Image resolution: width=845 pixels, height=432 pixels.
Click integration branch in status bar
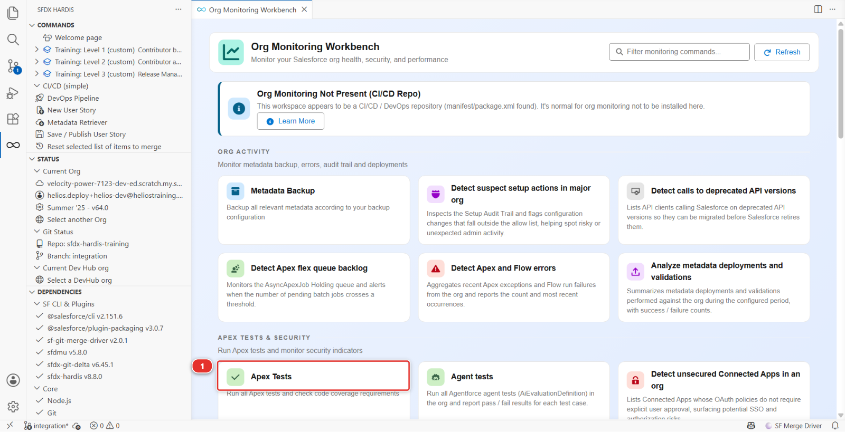pos(46,426)
